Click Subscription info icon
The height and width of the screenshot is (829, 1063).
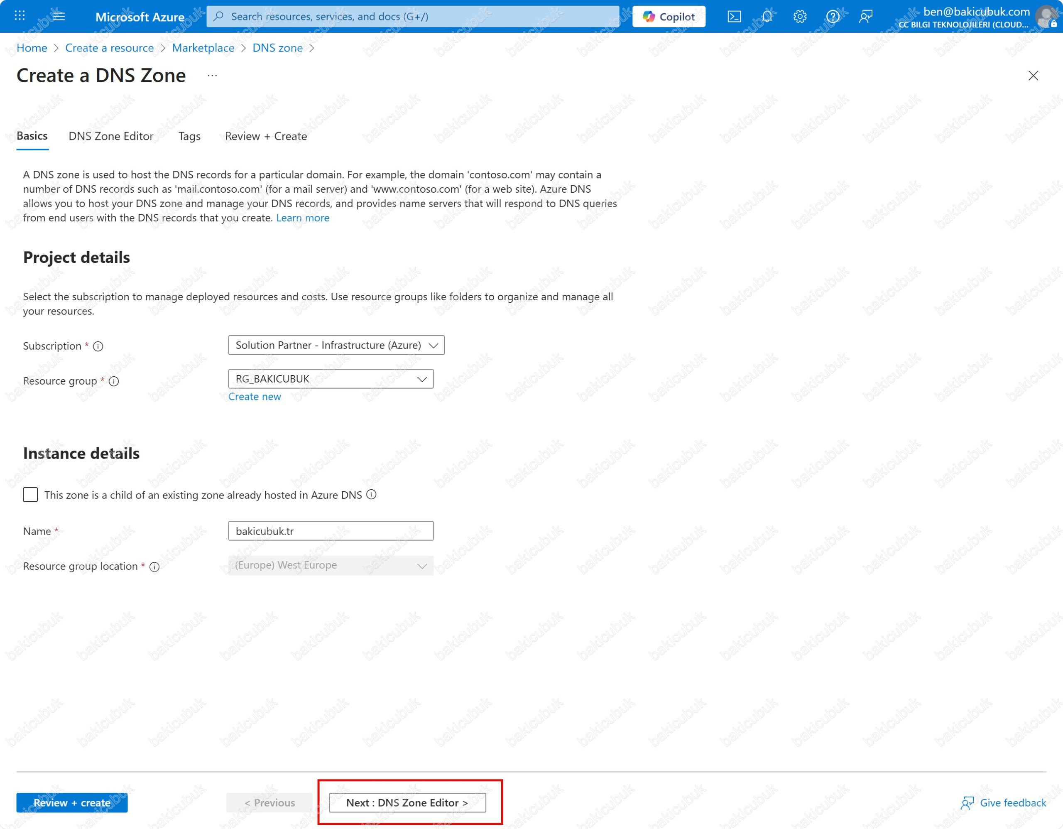click(x=98, y=346)
